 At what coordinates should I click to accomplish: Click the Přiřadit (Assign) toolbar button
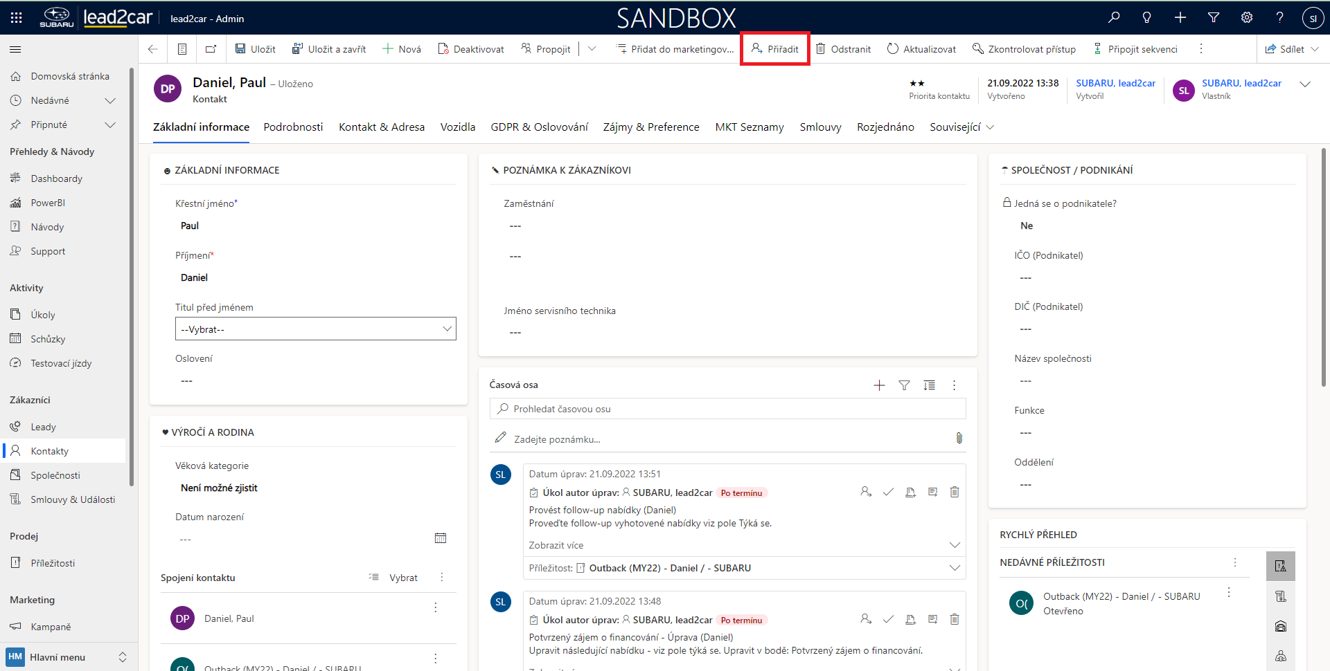[775, 49]
